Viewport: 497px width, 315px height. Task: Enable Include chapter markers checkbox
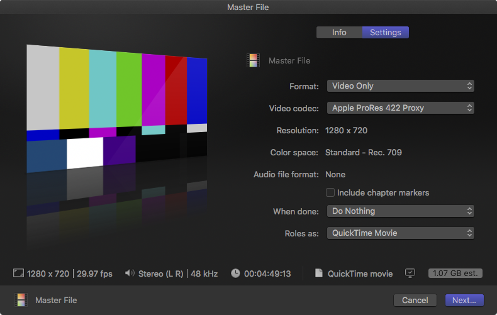(x=330, y=192)
